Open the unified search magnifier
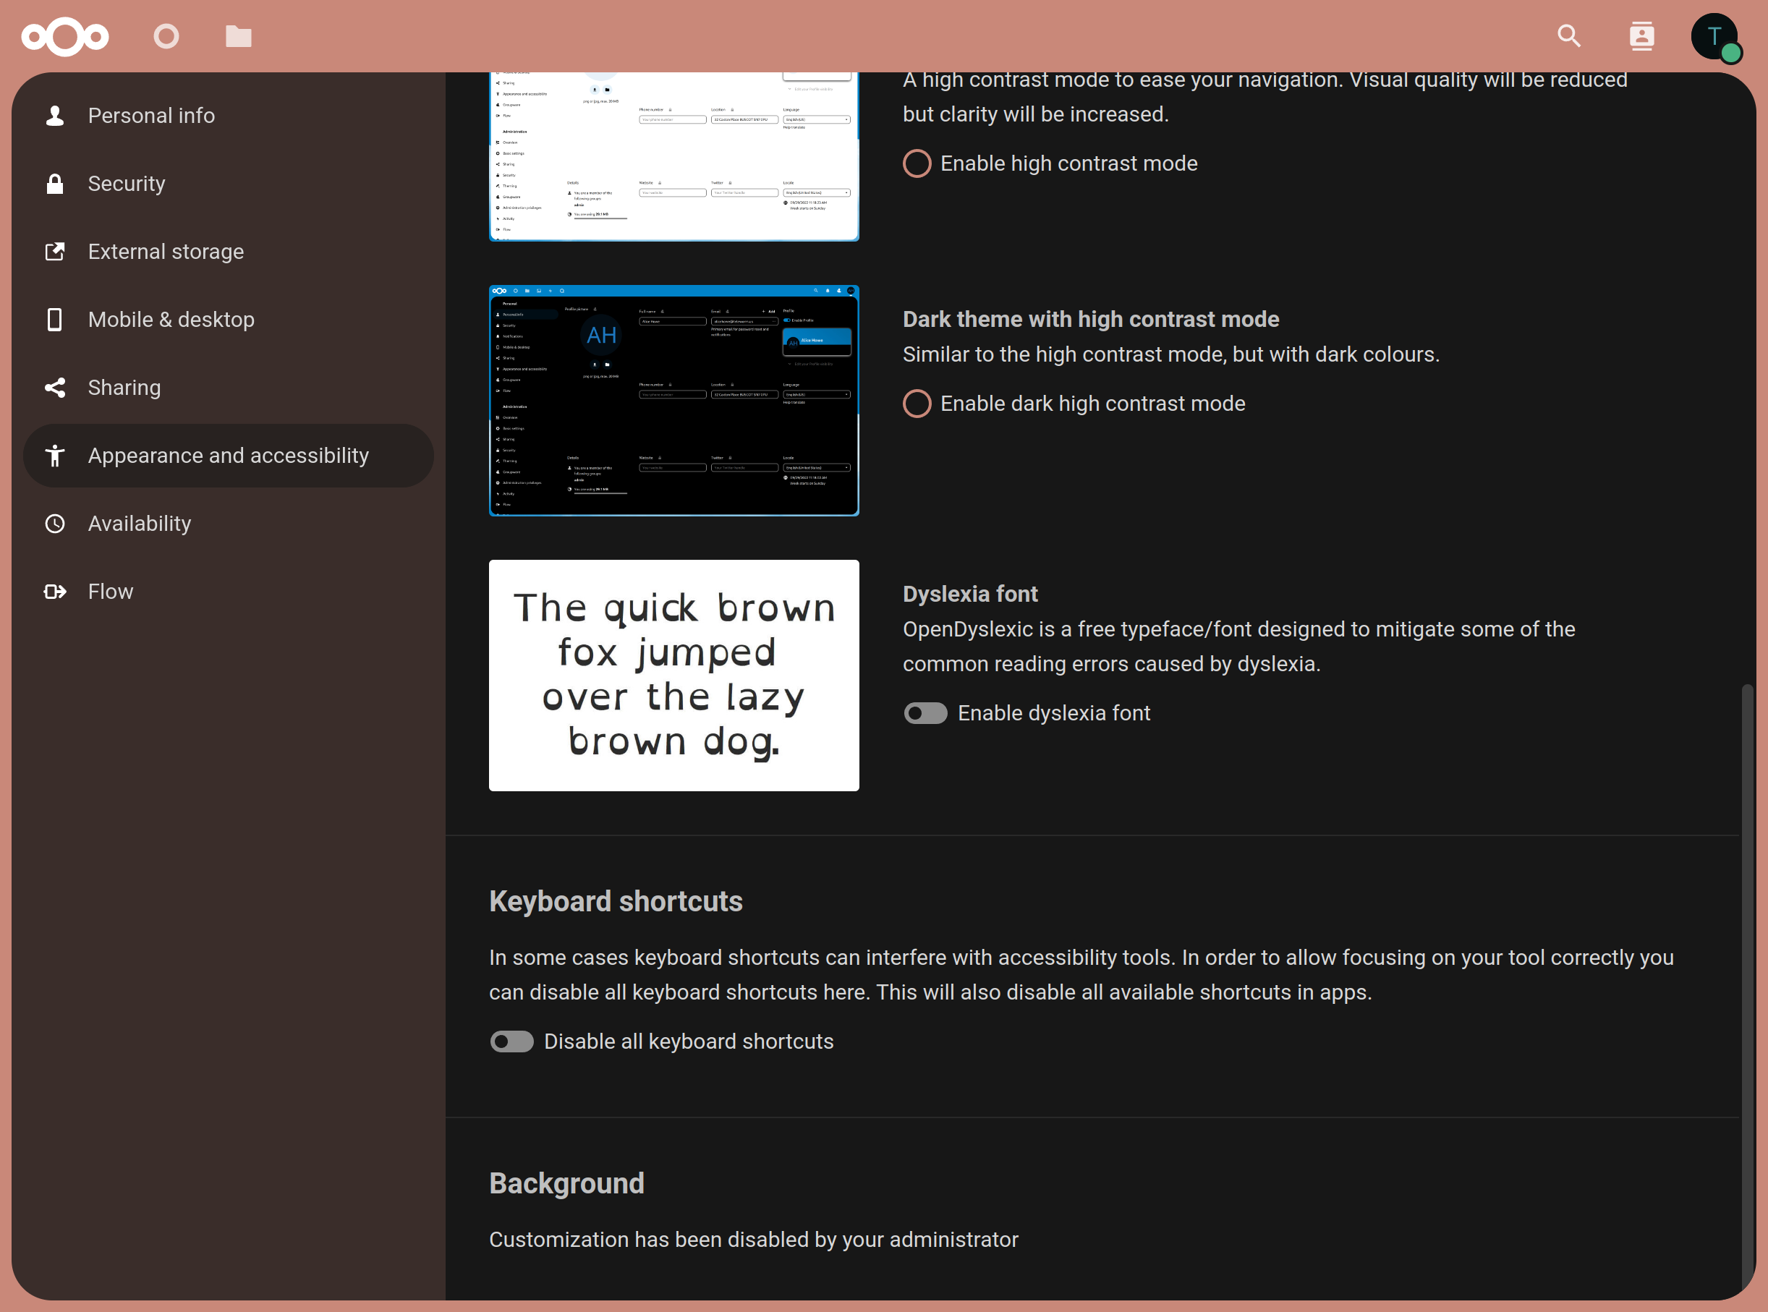 coord(1568,35)
